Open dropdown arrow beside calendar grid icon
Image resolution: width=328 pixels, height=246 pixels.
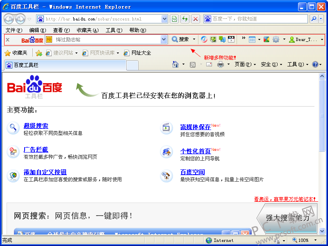point(259,39)
